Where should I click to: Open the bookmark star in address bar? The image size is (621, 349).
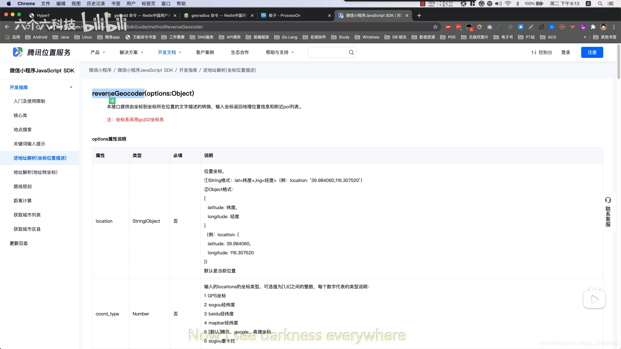tap(435, 27)
